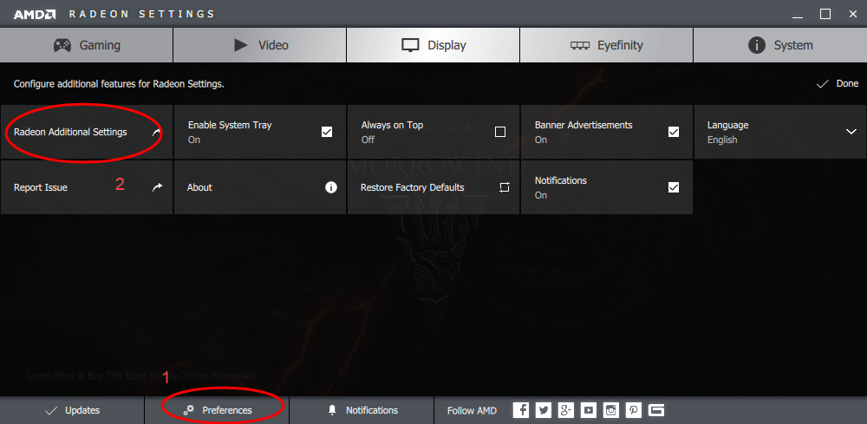Enable the Always on Top checkbox
Image resolution: width=867 pixels, height=424 pixels.
click(x=500, y=132)
